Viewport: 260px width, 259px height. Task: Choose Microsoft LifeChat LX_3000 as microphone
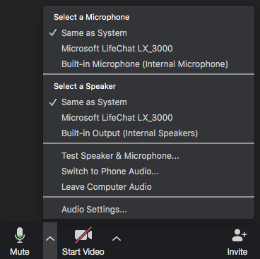pos(148,49)
